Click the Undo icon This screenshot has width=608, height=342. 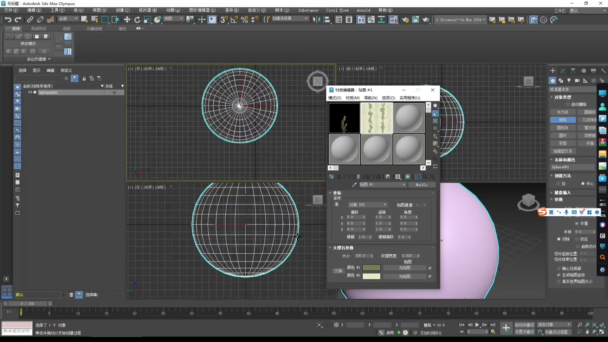coord(8,20)
